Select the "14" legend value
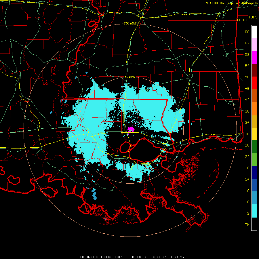 (x=247, y=179)
